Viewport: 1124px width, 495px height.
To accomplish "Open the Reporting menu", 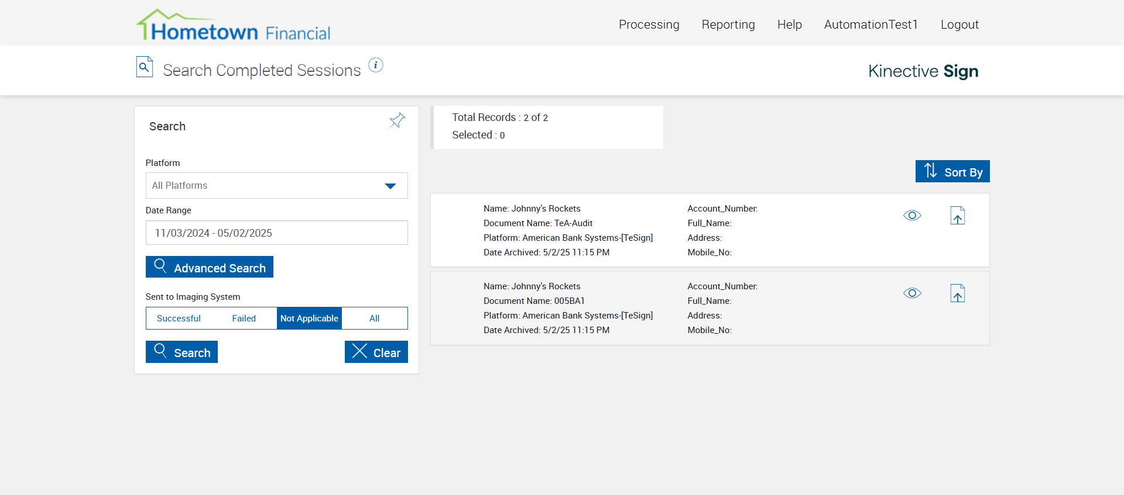I will [728, 25].
